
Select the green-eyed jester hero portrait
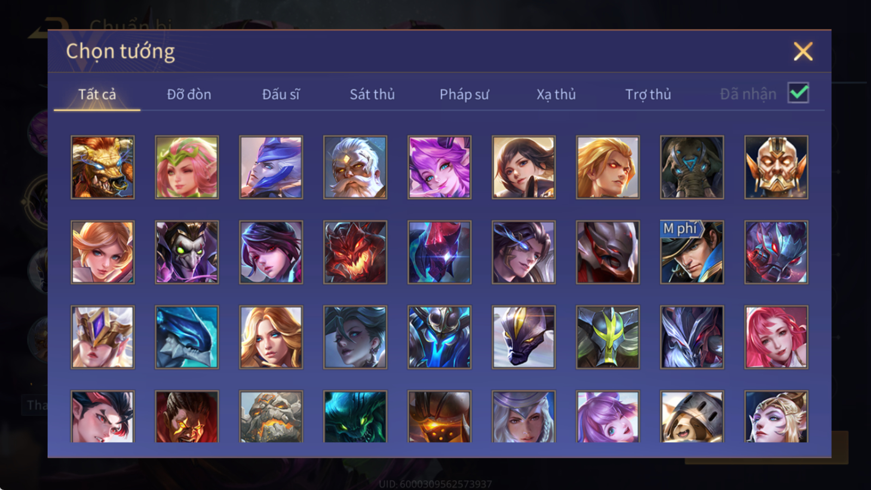(187, 252)
